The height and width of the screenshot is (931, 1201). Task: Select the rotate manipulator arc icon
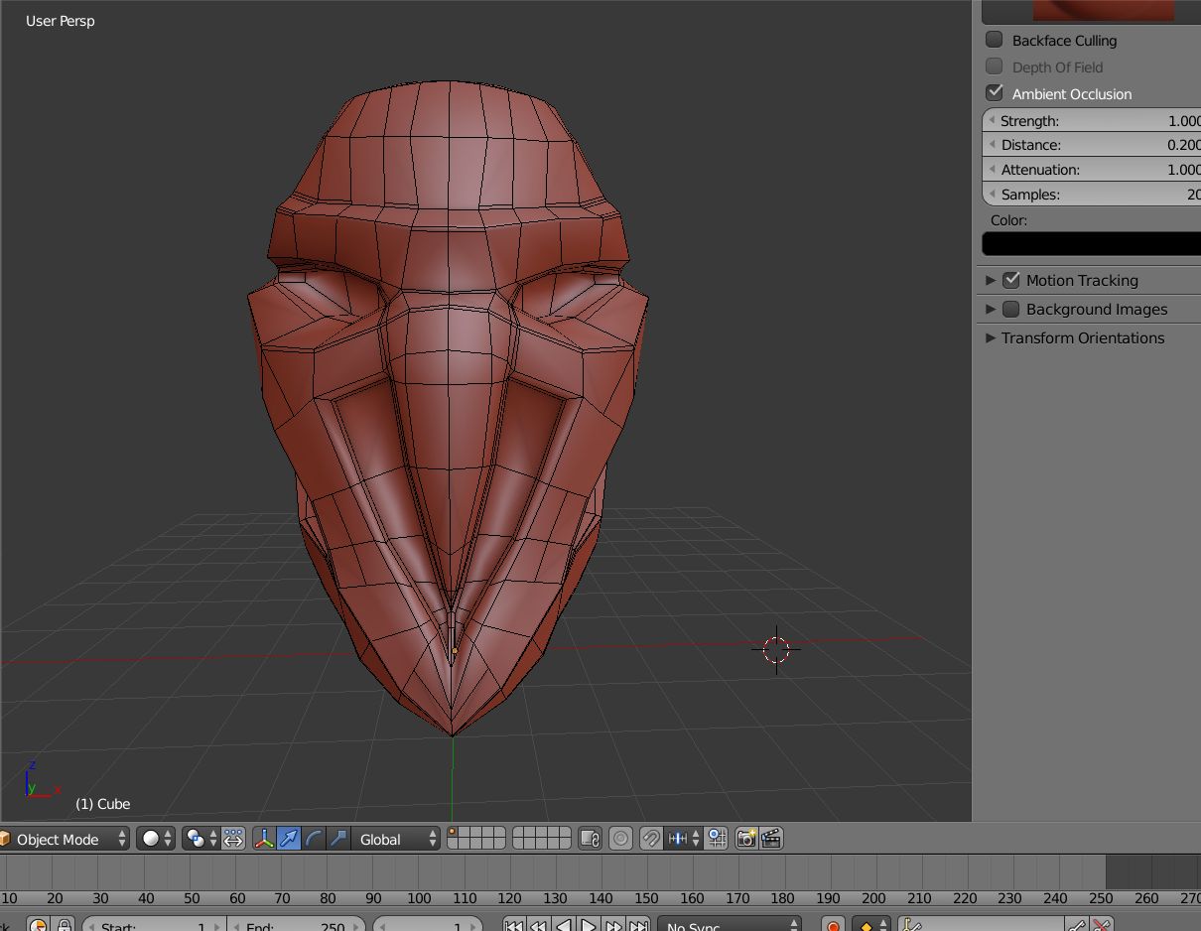[x=314, y=839]
